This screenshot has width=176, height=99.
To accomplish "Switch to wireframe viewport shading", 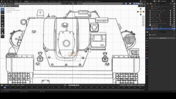I will (137, 4).
